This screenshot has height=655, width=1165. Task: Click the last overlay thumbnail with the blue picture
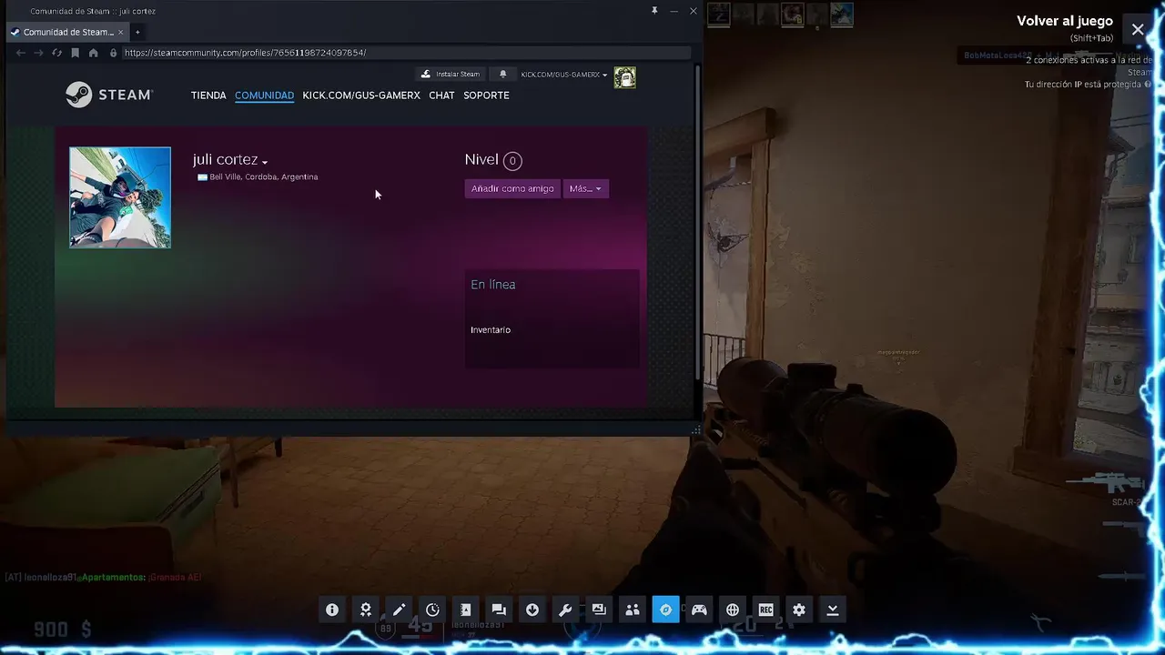[x=842, y=15]
